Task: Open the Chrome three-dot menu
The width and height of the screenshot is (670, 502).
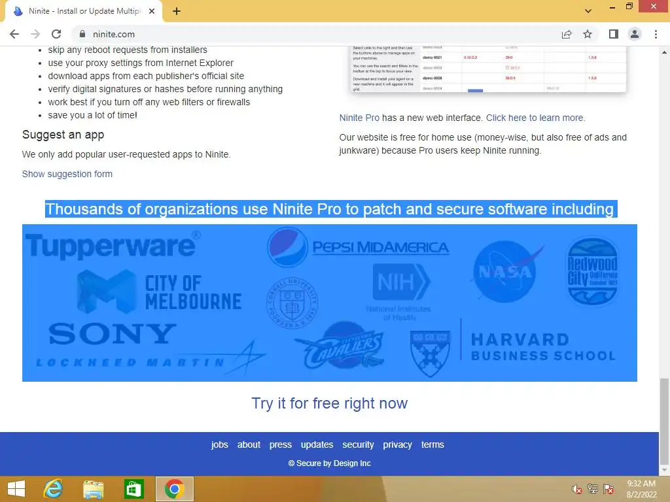Action: (x=656, y=34)
